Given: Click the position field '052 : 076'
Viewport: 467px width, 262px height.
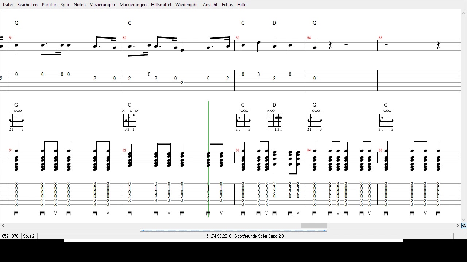Looking at the screenshot, I should [10, 236].
